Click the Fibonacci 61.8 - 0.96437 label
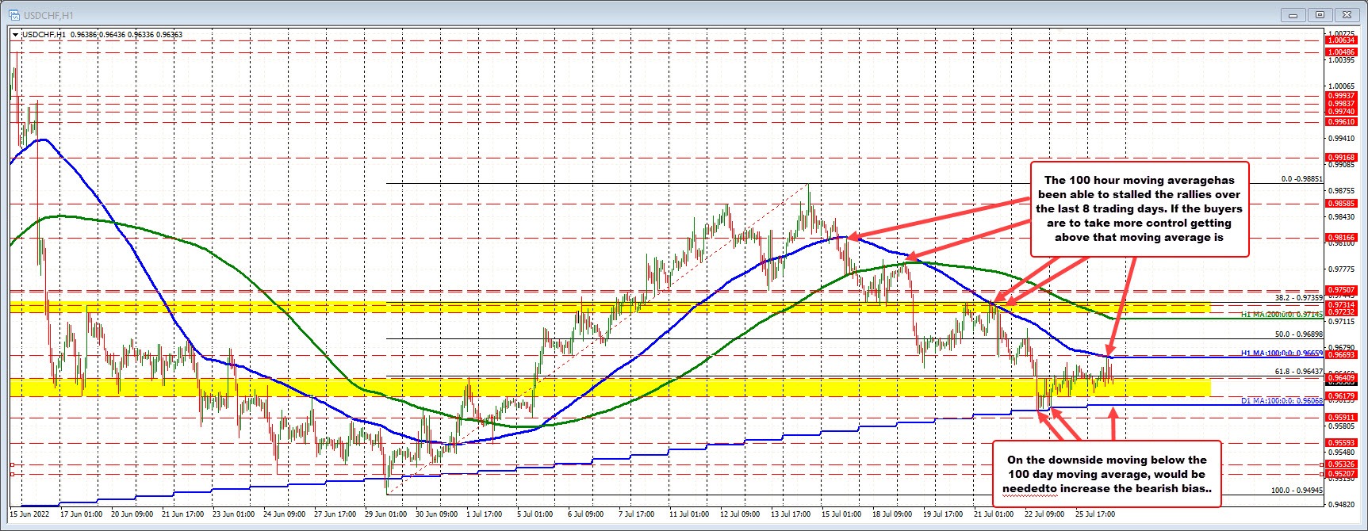The height and width of the screenshot is (531, 1368). [x=1298, y=371]
